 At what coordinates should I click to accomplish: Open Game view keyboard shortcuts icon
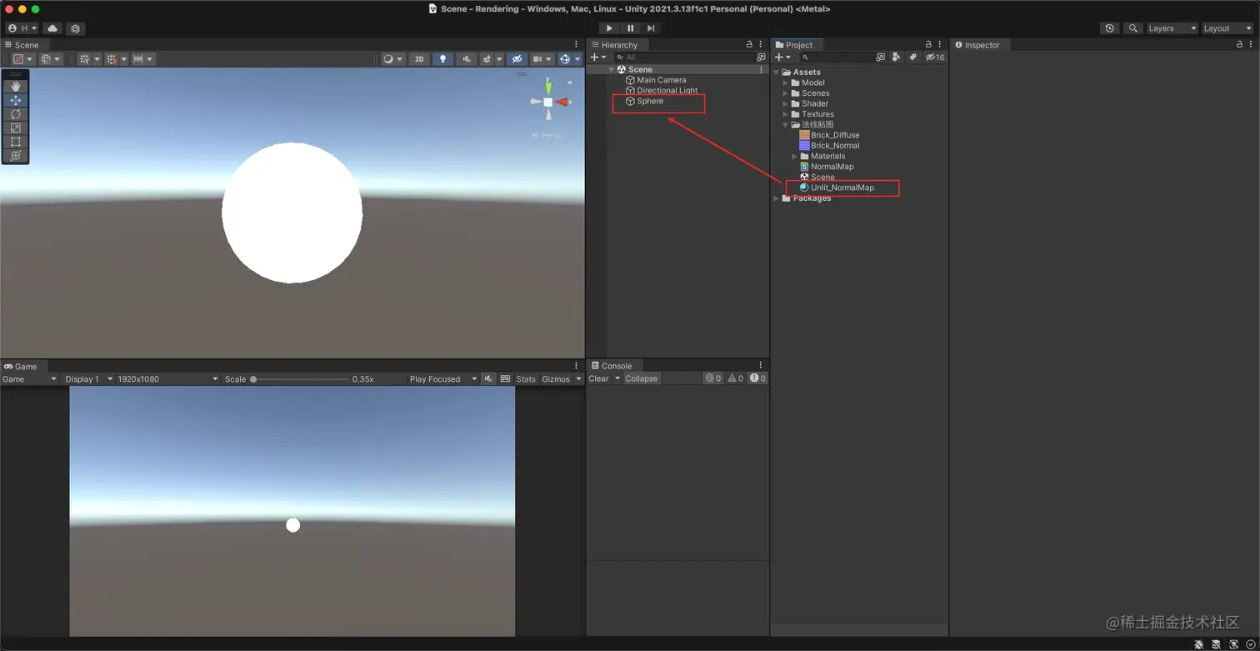pos(505,379)
